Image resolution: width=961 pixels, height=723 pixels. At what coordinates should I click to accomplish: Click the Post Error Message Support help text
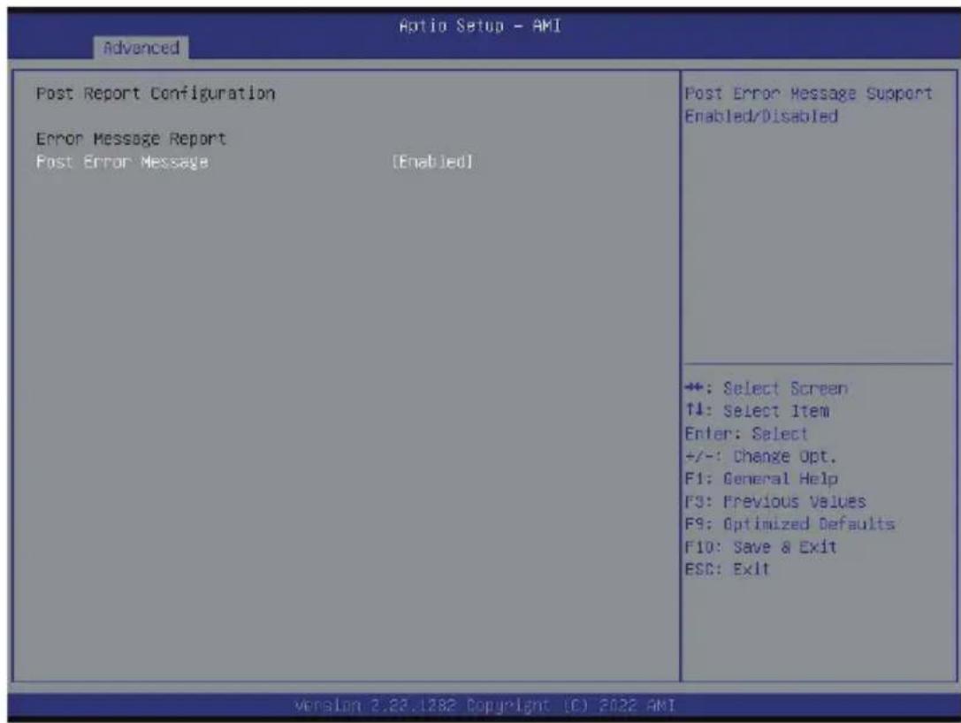pos(808,94)
